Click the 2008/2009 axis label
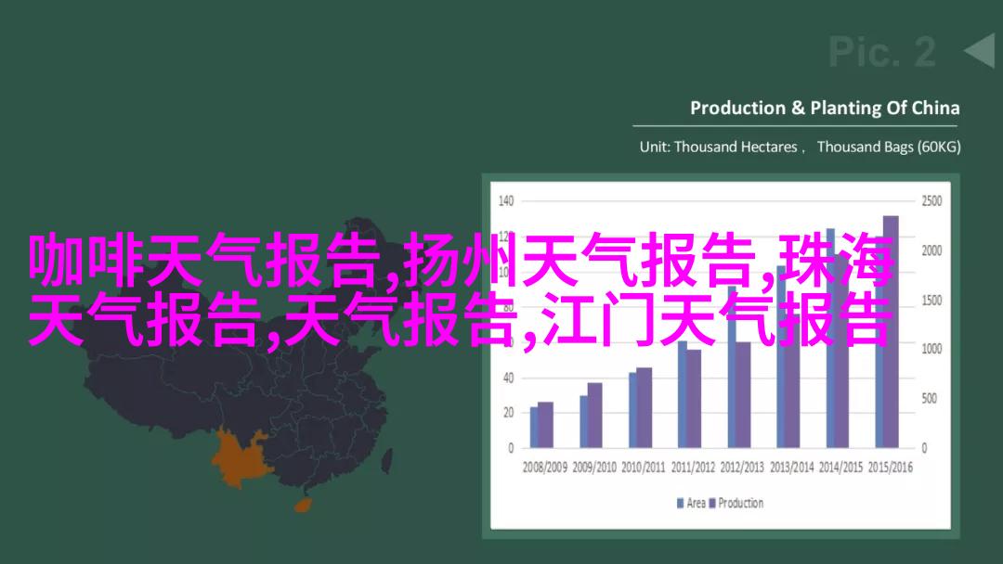1003x564 pixels. pos(545,468)
